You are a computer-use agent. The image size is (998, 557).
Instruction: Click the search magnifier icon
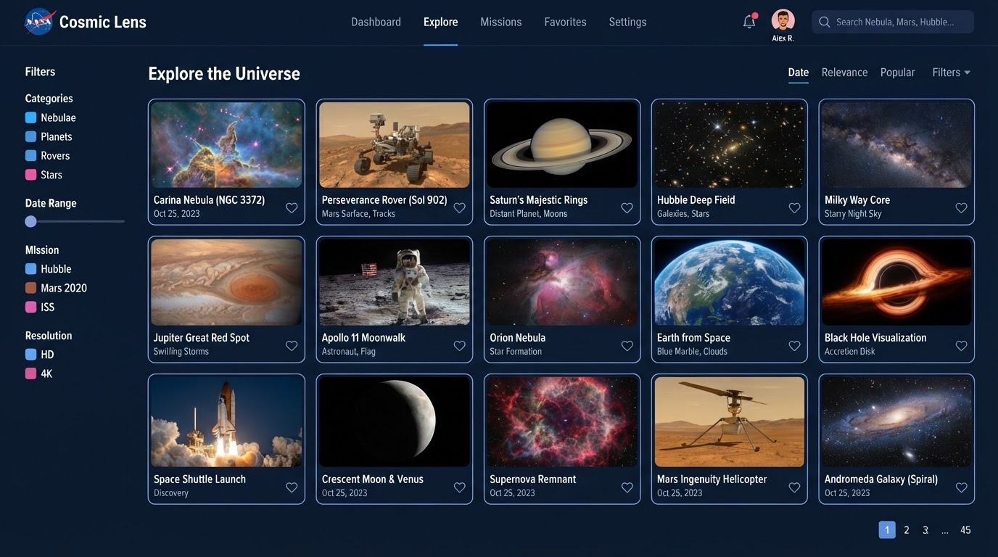[x=824, y=22]
